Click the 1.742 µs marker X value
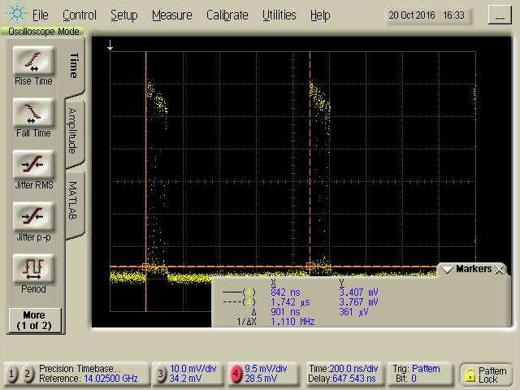Viewport: 520px width, 390px height. click(290, 302)
